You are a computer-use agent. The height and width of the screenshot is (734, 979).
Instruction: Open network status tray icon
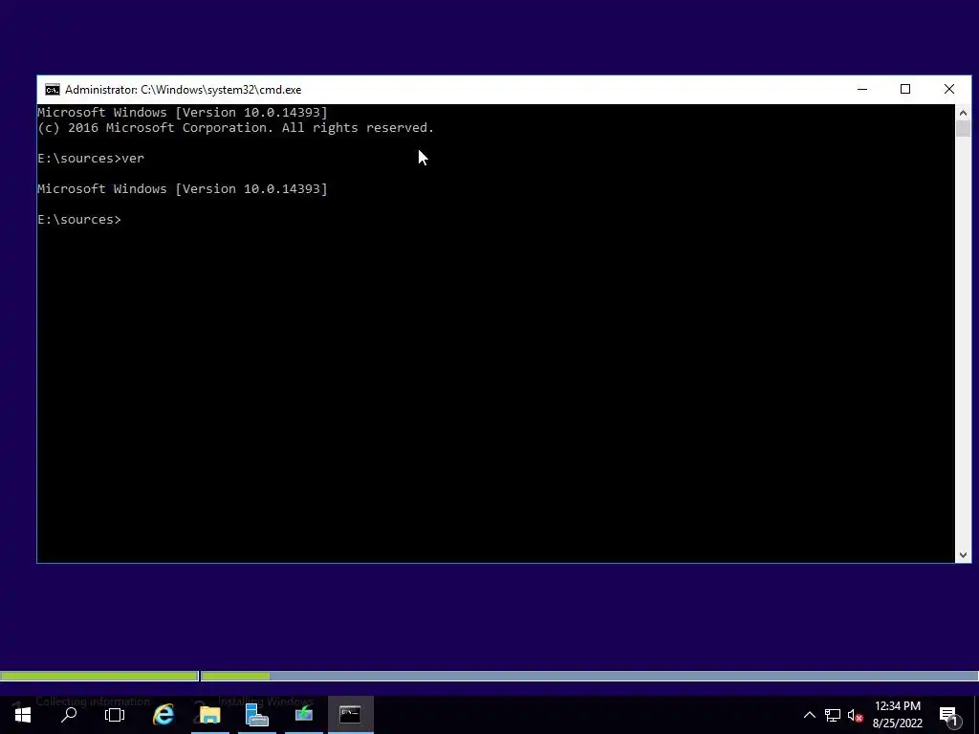833,715
